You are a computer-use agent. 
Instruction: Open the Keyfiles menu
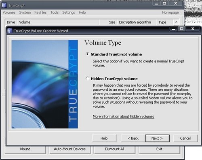tap(40, 13)
